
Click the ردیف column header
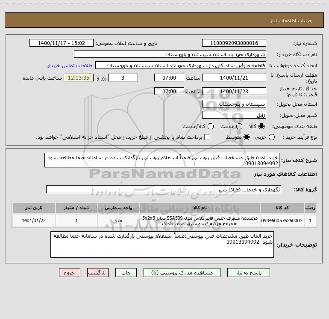[x=310, y=208]
